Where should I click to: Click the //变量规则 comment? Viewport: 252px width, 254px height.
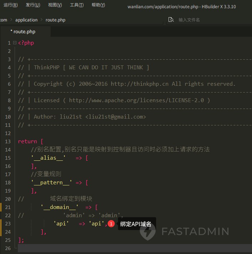[x=46, y=174]
